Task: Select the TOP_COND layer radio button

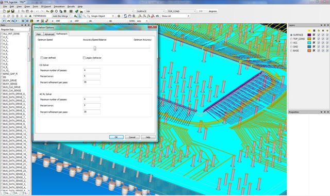Action: pyautogui.click(x=291, y=39)
